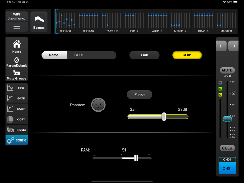The width and height of the screenshot is (244, 183).
Task: Switch to ST1-2/USB fader bank
Action: click(x=111, y=22)
